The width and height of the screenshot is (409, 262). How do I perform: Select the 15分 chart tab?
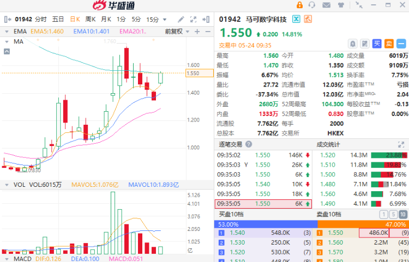point(152,19)
